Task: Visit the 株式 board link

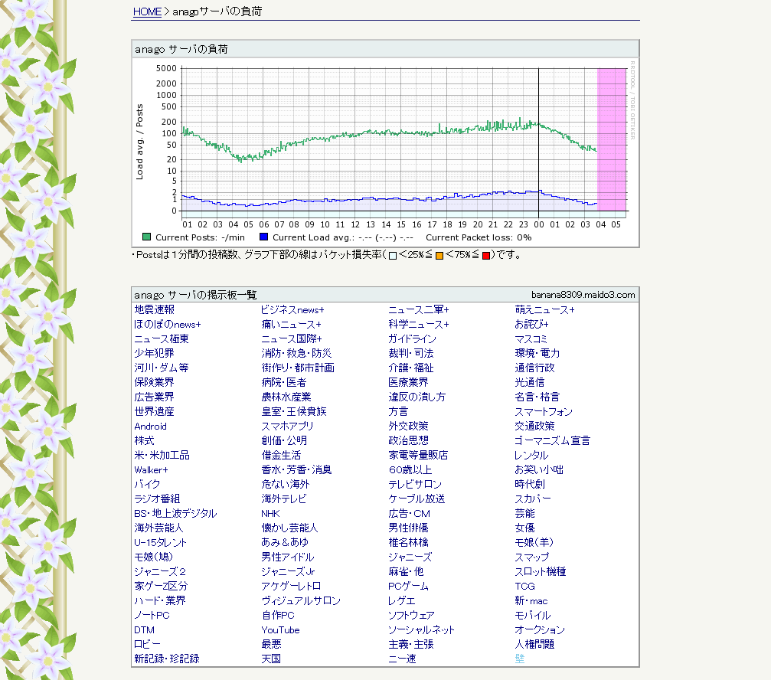Action: pos(144,440)
